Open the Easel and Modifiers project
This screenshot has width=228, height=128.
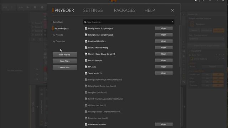[x=164, y=41]
